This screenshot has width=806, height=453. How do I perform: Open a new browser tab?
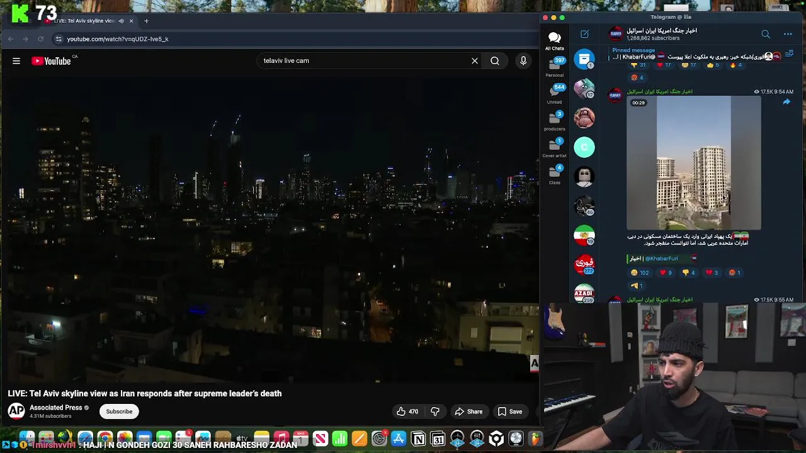(146, 21)
